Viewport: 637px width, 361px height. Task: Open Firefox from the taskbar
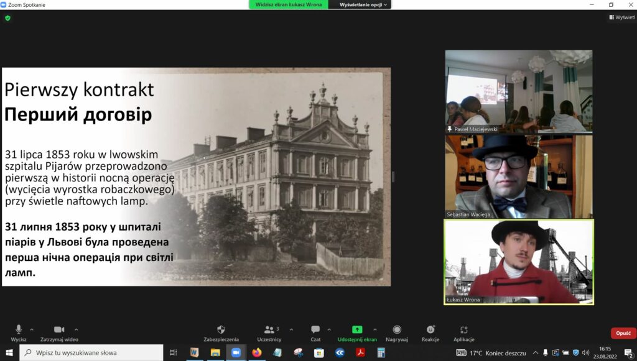click(256, 353)
